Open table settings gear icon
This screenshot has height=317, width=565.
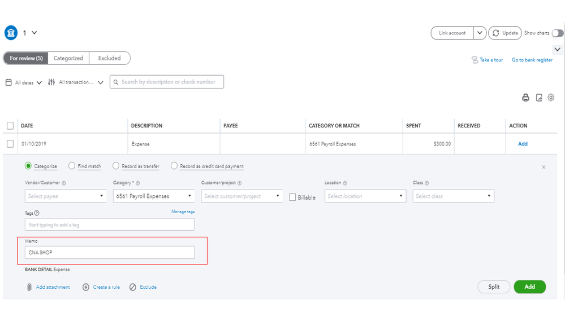(x=551, y=98)
